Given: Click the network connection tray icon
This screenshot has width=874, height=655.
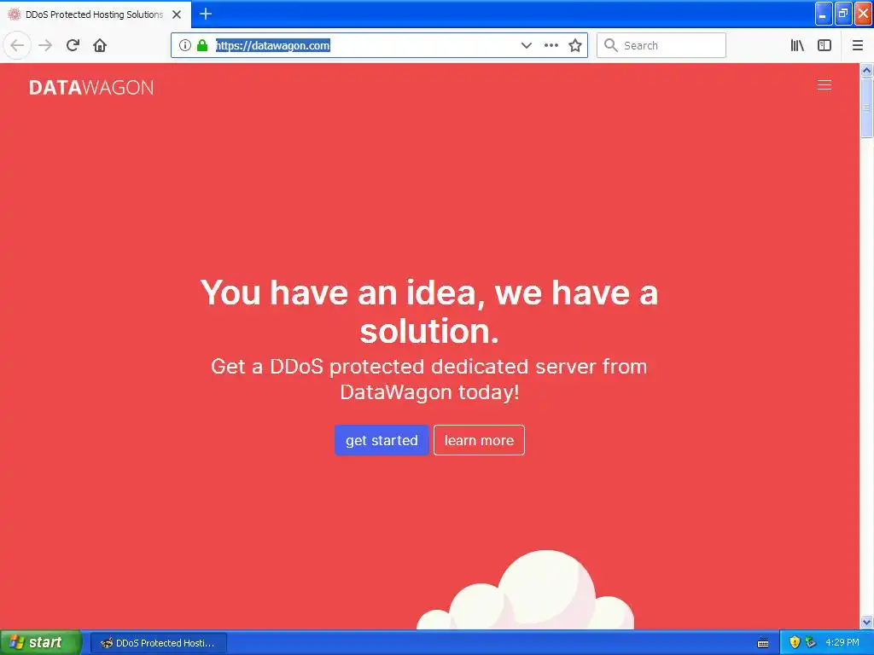Looking at the screenshot, I should [x=810, y=642].
